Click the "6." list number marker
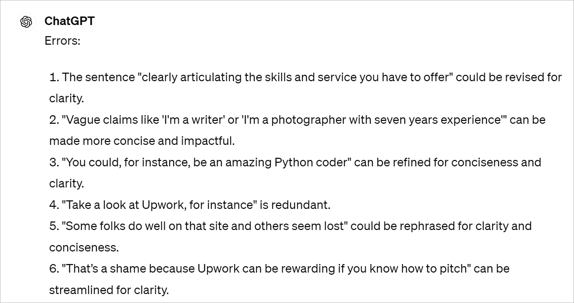574x303 pixels. [x=54, y=269]
